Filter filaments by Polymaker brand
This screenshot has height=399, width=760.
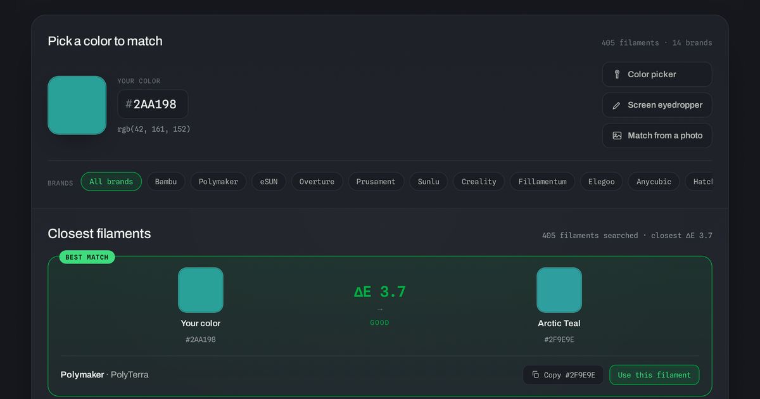coord(218,182)
